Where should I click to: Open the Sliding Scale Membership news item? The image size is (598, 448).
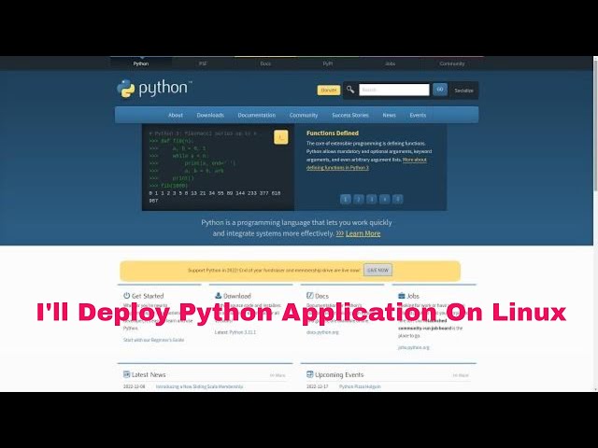[x=199, y=386]
